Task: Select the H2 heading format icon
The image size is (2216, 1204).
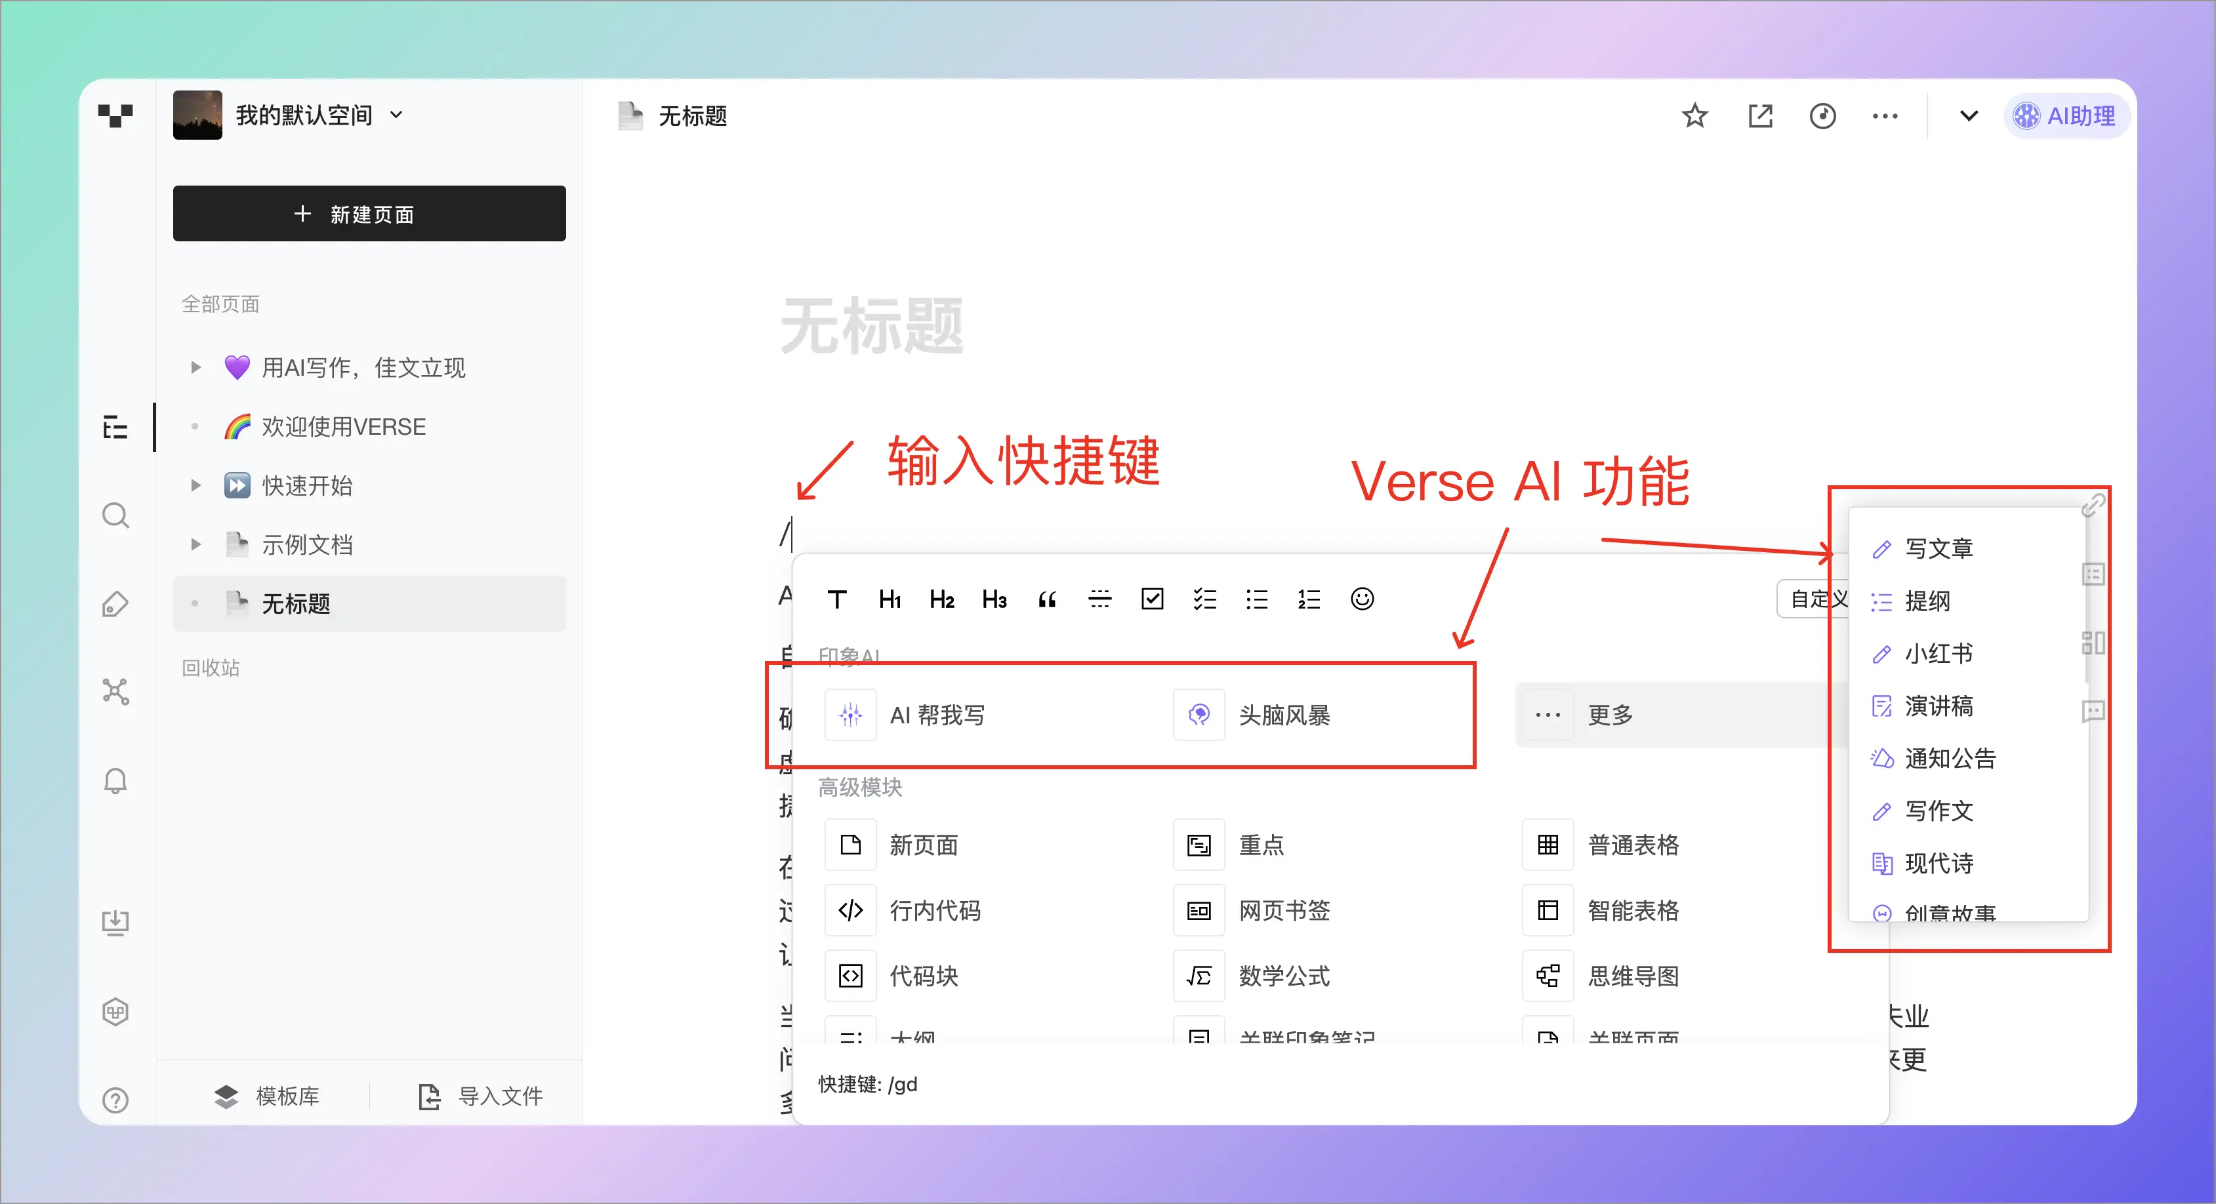Action: tap(942, 599)
